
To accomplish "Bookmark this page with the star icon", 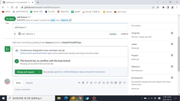I will coord(158,7).
